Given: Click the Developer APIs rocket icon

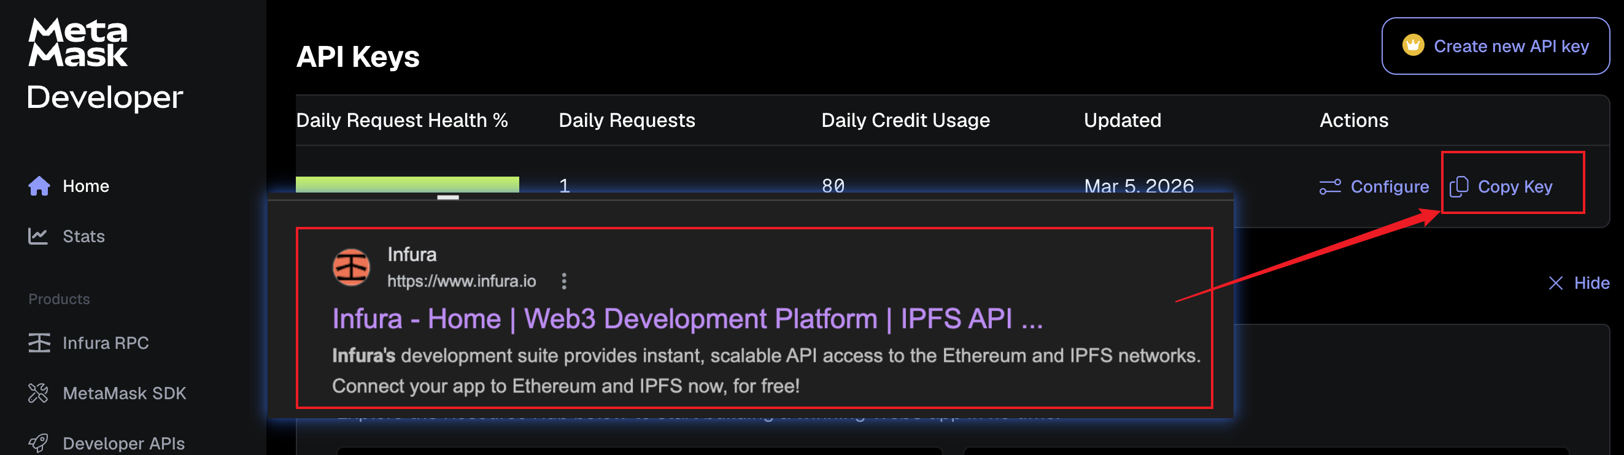Looking at the screenshot, I should click(39, 443).
